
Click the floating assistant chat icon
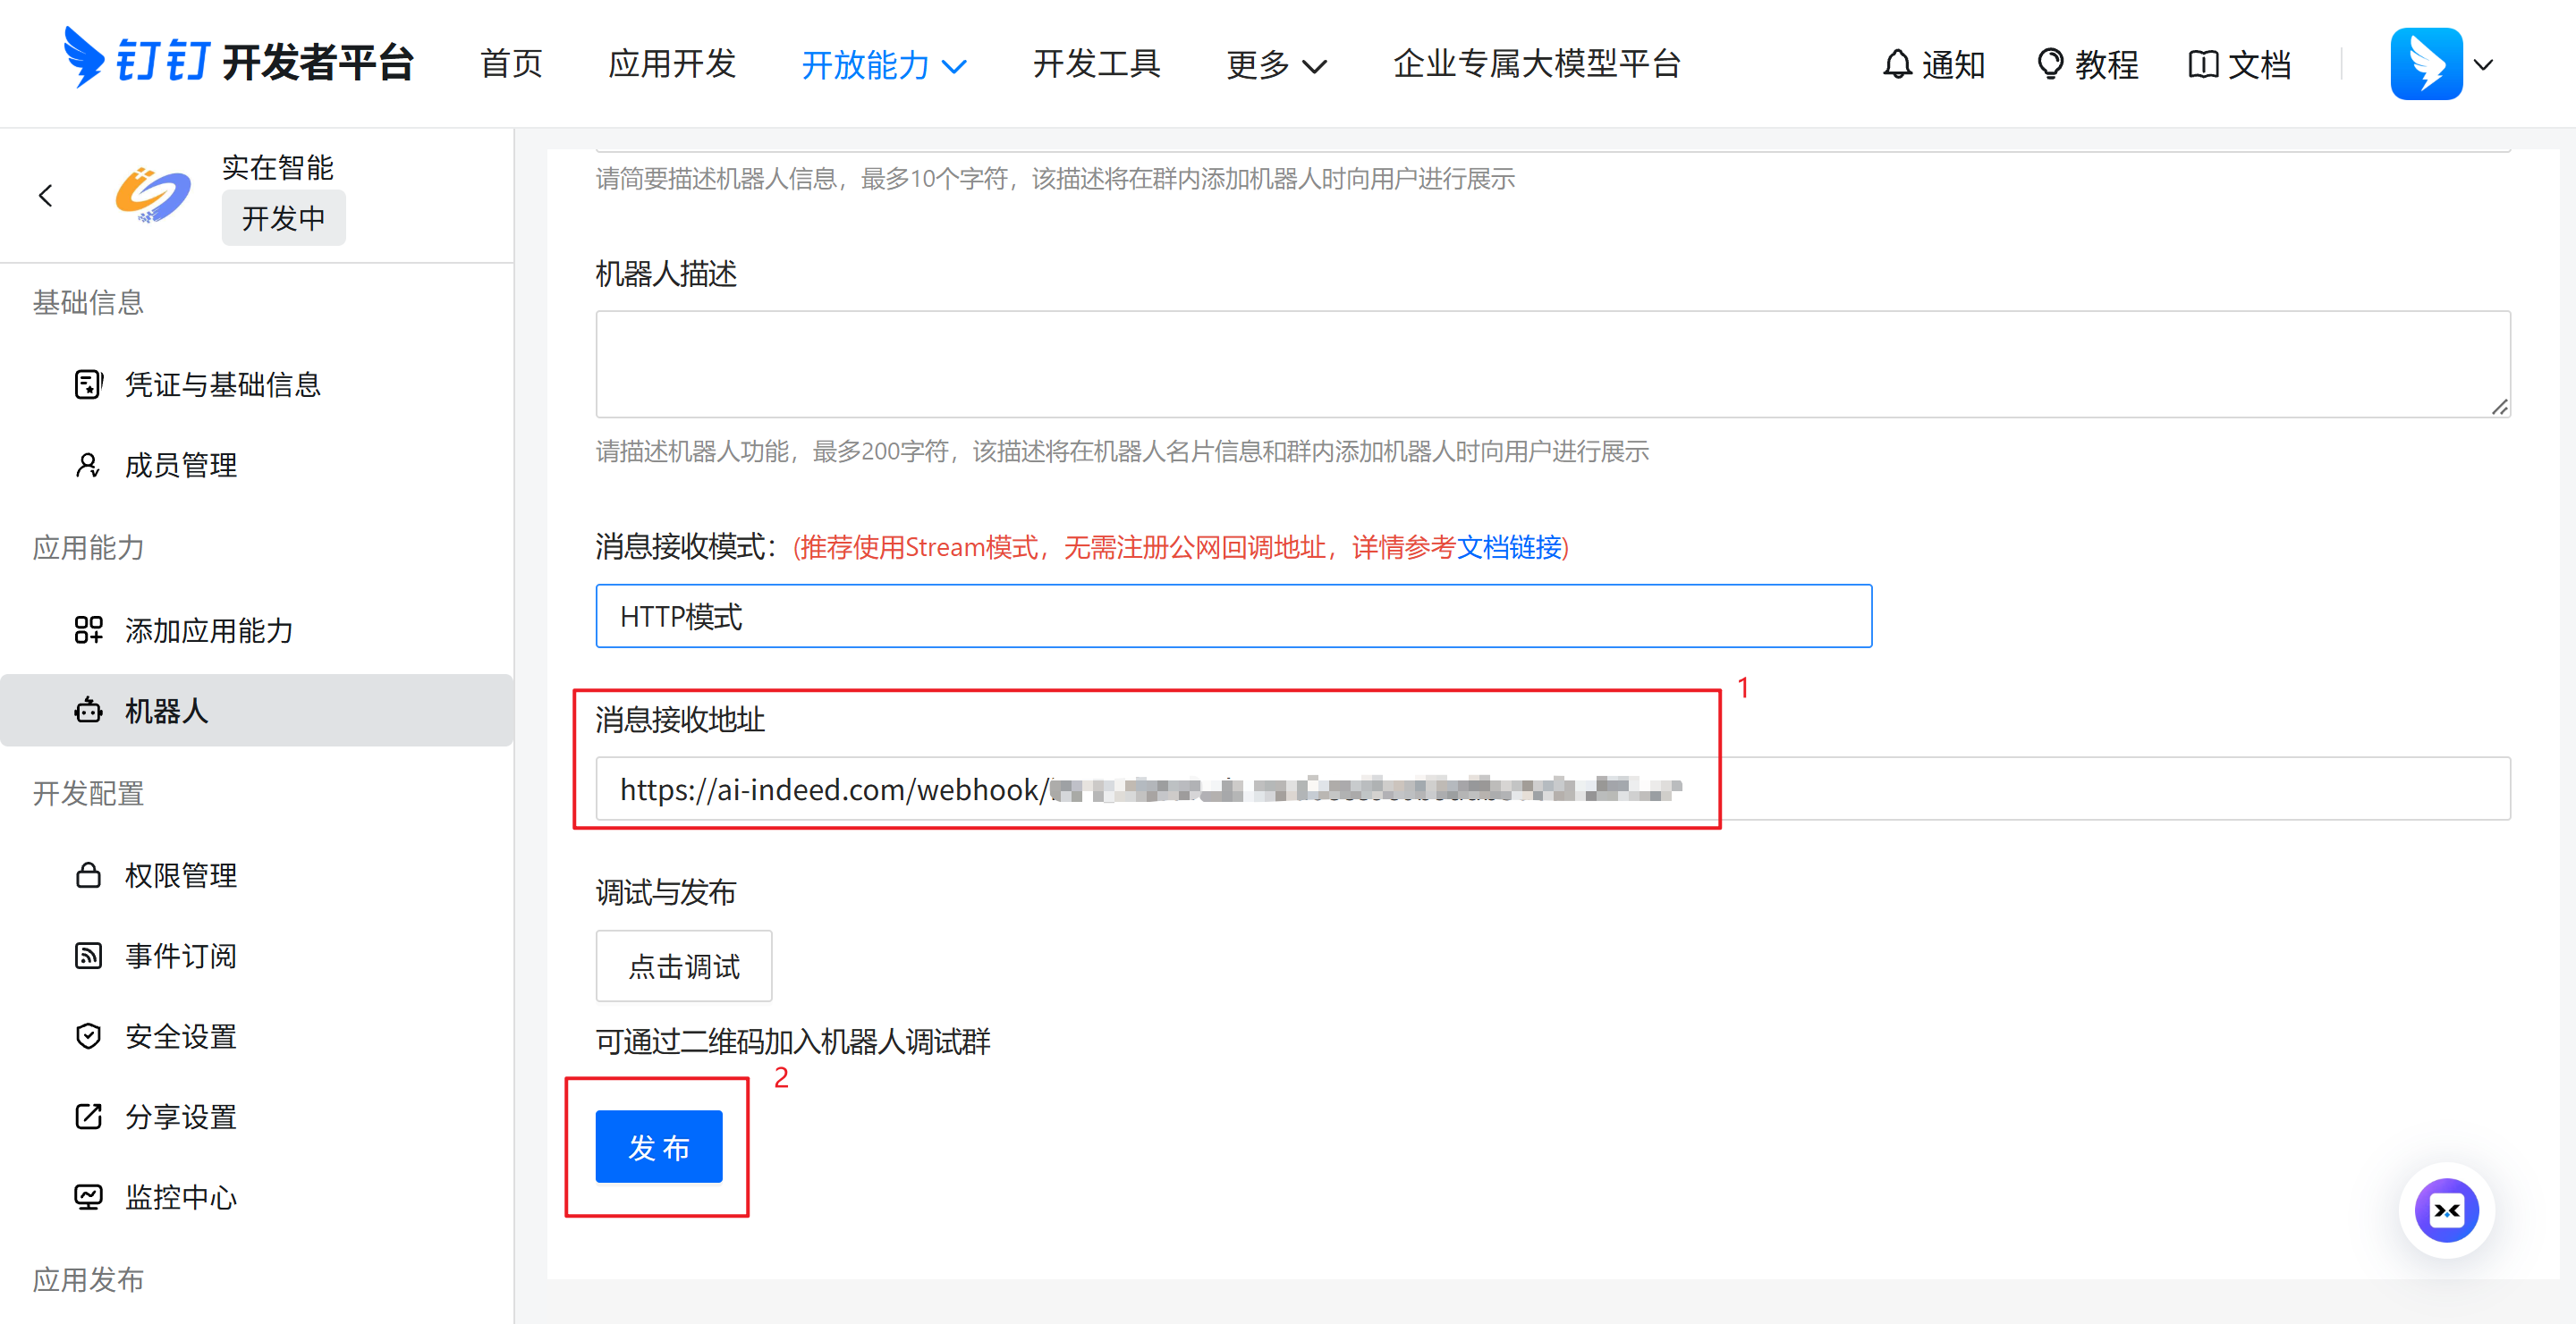click(x=2445, y=1210)
